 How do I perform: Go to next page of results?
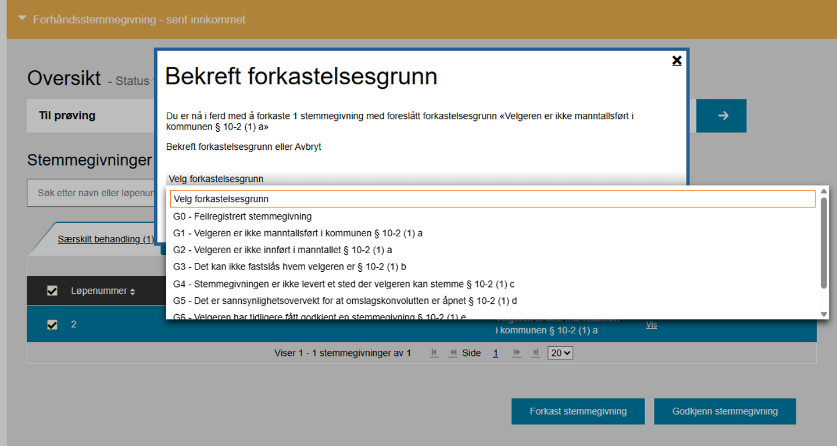tap(516, 353)
